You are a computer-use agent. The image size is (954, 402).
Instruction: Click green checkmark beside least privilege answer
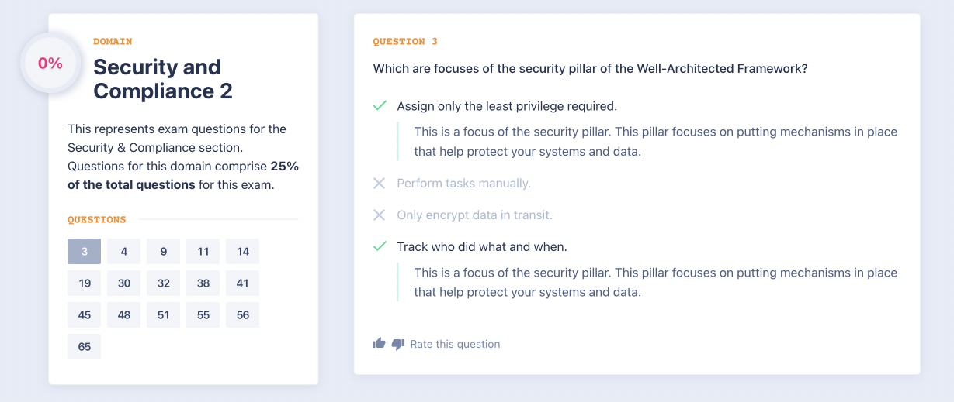click(x=380, y=106)
